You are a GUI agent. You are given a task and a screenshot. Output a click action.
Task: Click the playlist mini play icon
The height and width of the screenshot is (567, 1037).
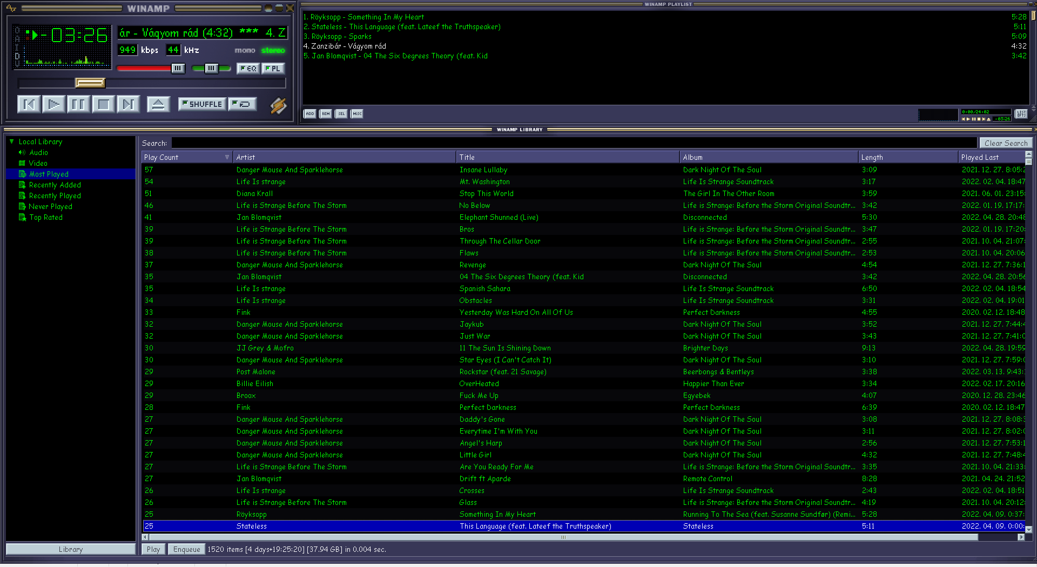coord(968,119)
